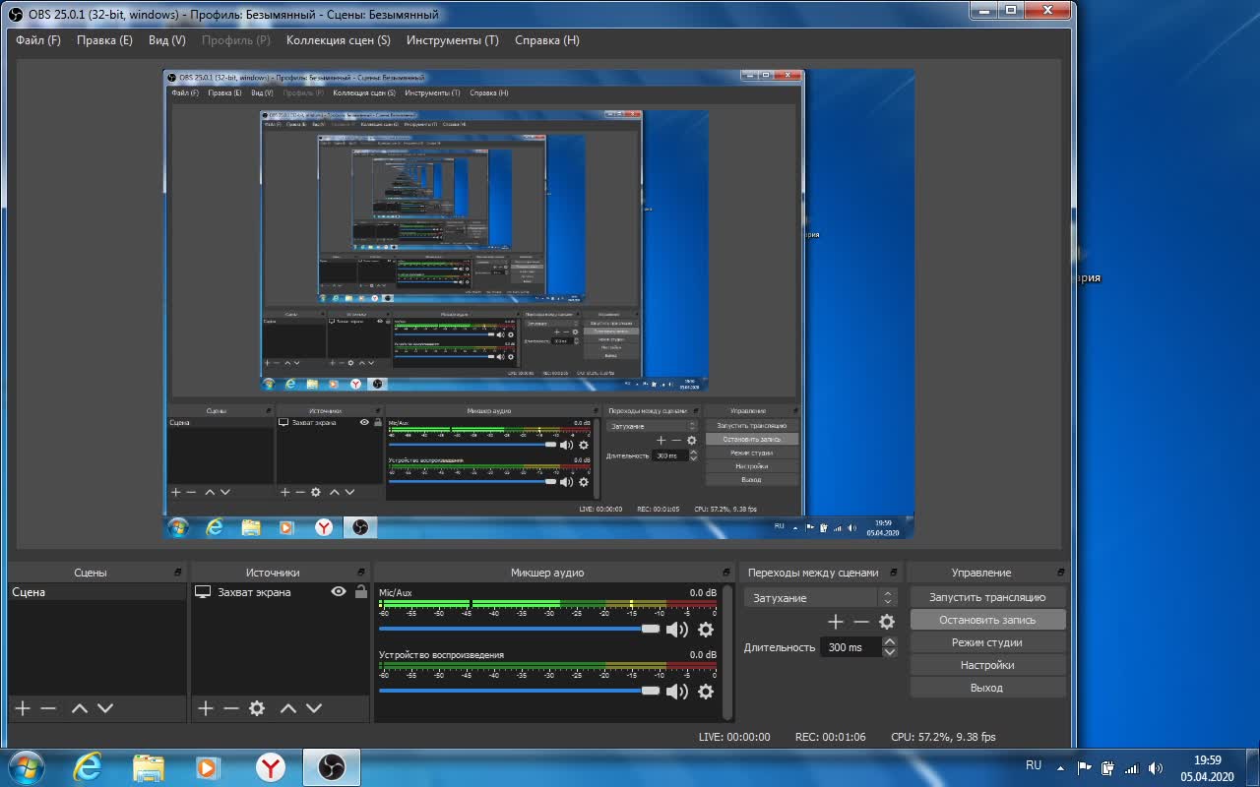Open system tray volume icon
This screenshot has width=1260, height=787.
pyautogui.click(x=1156, y=768)
